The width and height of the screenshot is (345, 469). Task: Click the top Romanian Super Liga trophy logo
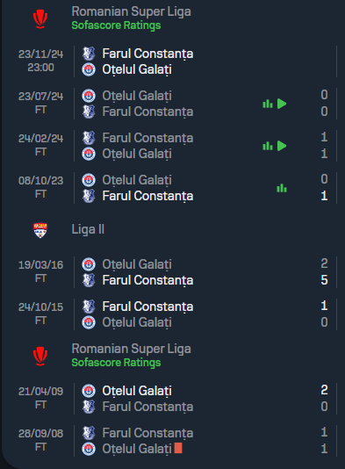point(40,18)
